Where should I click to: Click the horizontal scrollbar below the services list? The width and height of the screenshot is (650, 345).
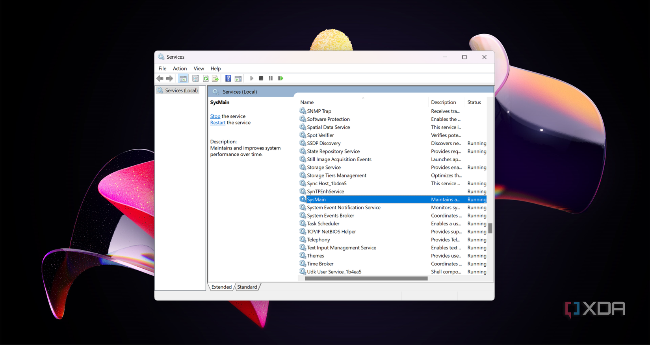coord(366,279)
